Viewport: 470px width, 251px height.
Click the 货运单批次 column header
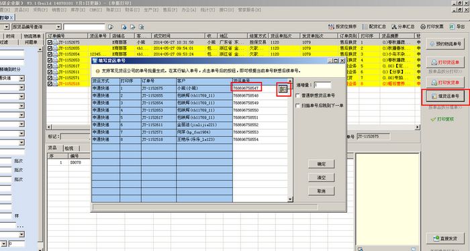[x=284, y=36]
